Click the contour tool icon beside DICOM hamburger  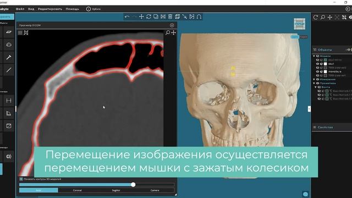coord(26,33)
